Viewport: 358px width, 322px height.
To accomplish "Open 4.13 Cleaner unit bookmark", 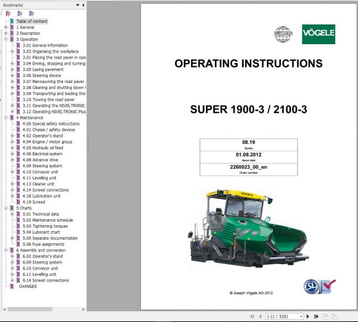I will click(x=38, y=184).
